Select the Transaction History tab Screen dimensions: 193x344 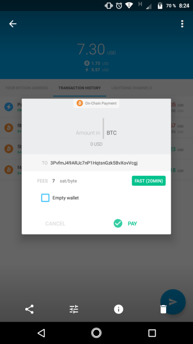click(x=80, y=88)
